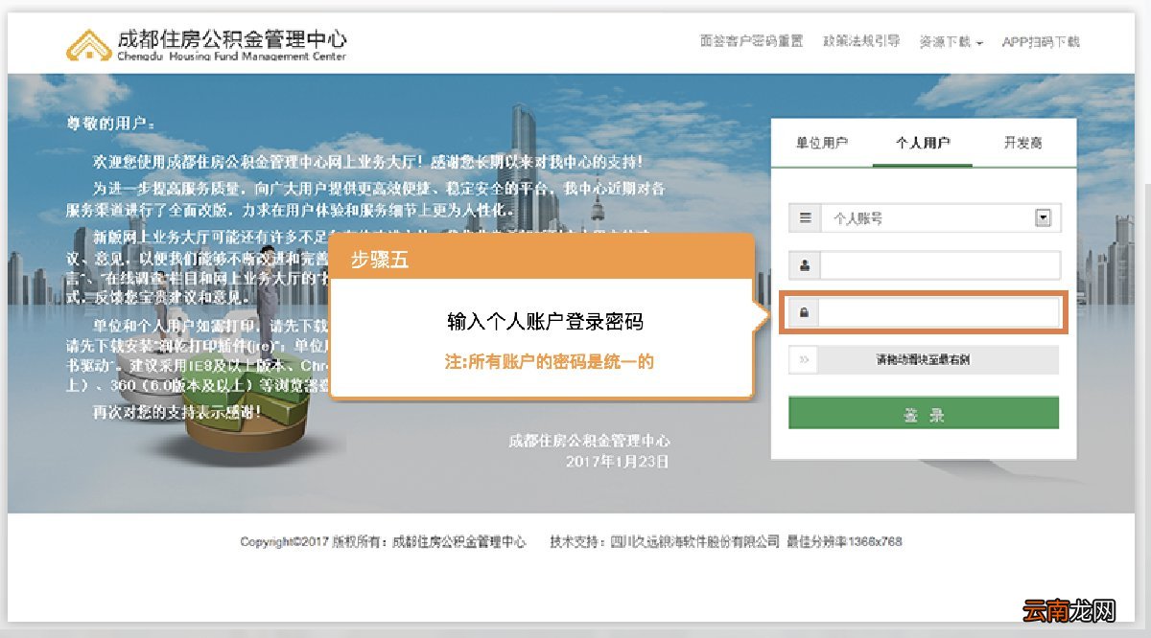The height and width of the screenshot is (638, 1151).
Task: Open the resources download chevron in top navigation
Action: click(x=979, y=42)
